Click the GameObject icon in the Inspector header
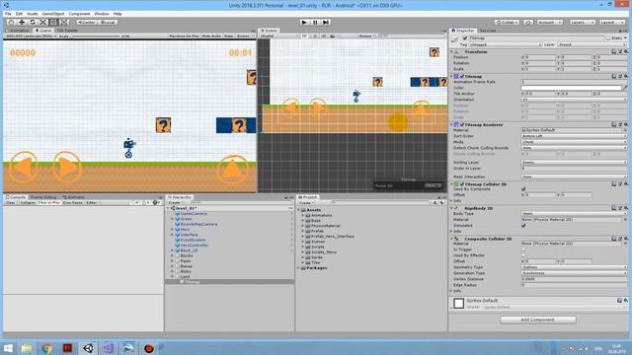The image size is (632, 355). click(x=455, y=38)
